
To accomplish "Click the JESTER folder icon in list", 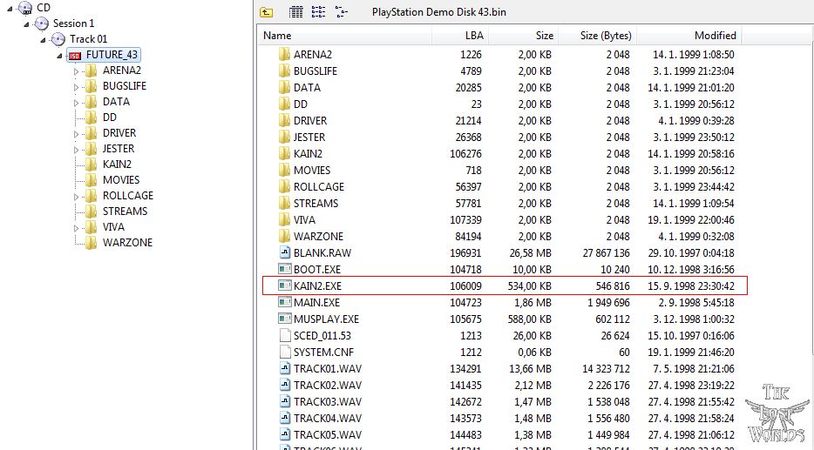I will 284,137.
